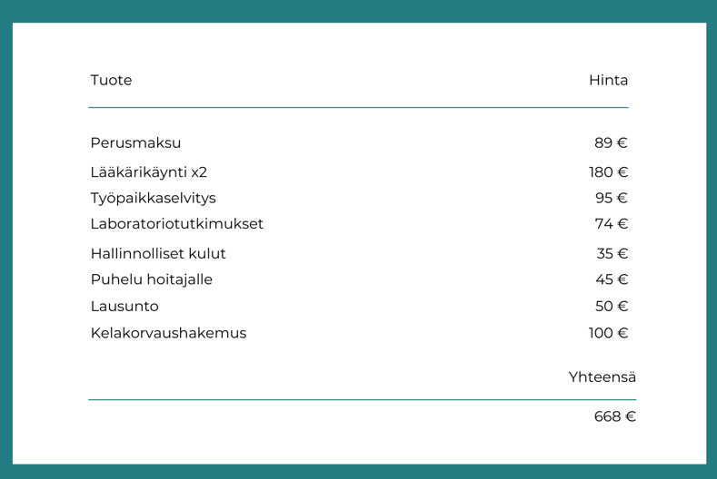Screen dimensions: 717x479
Task: Click the 45 € price
Action: [x=611, y=279]
